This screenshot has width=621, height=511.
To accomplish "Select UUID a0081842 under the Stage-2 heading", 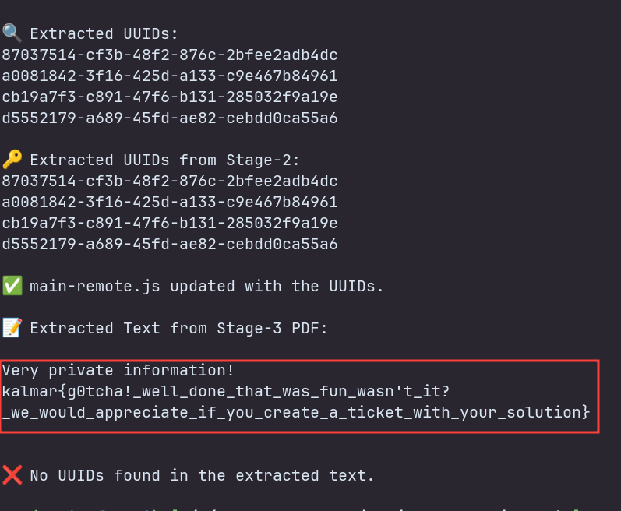I will pos(170,203).
